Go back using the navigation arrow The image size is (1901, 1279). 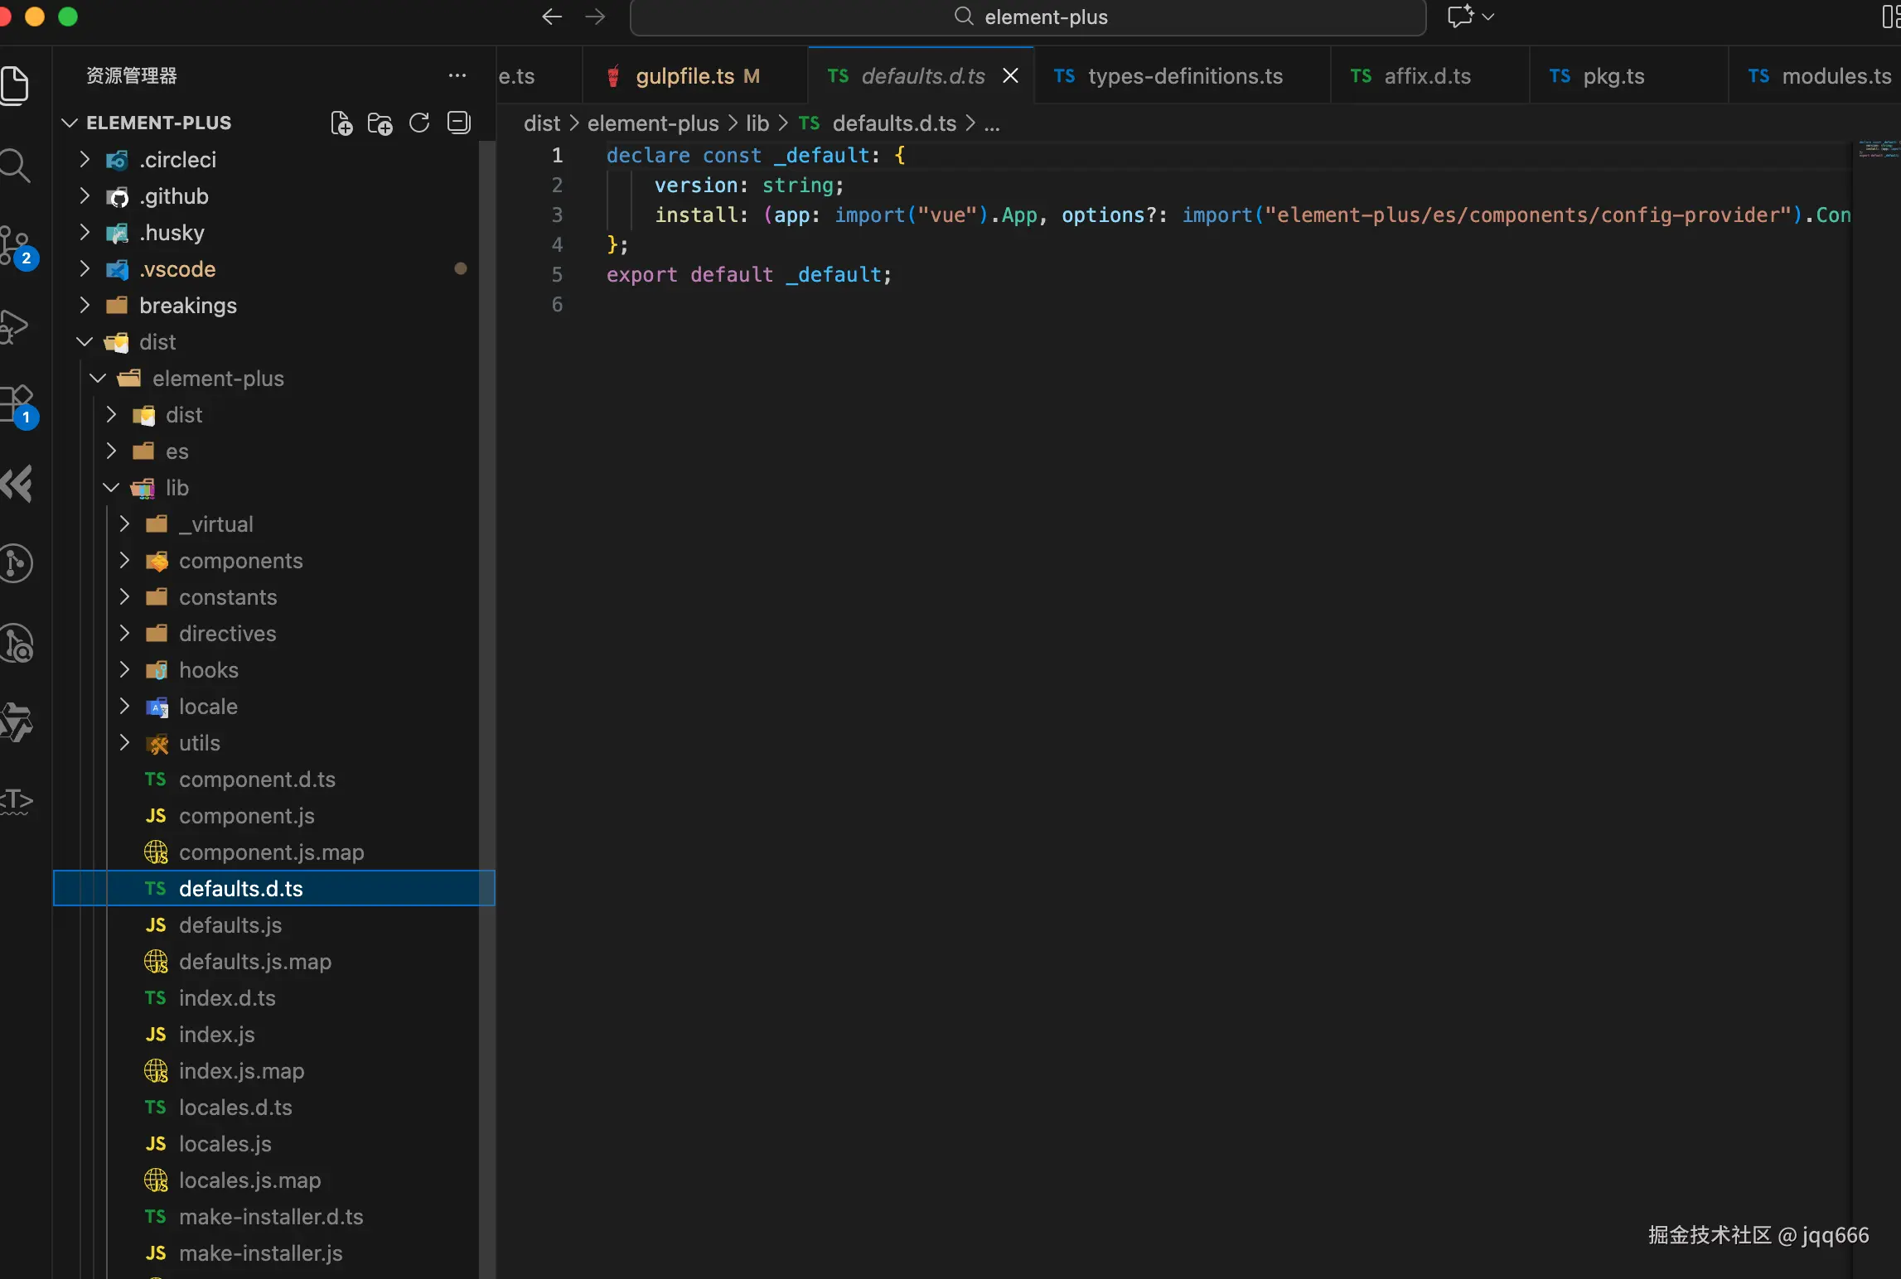pyautogui.click(x=552, y=17)
